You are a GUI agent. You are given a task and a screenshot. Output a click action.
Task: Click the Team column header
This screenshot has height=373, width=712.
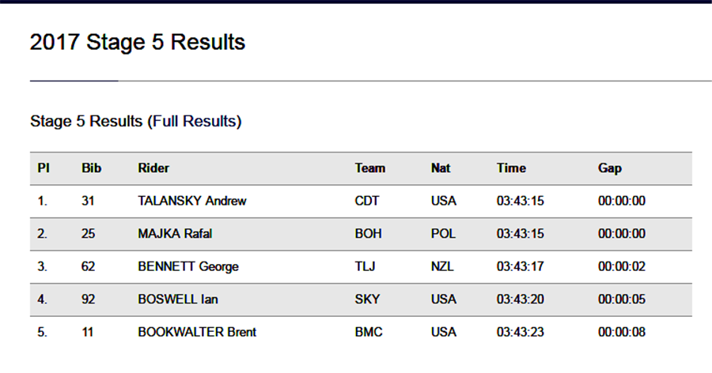tap(370, 168)
